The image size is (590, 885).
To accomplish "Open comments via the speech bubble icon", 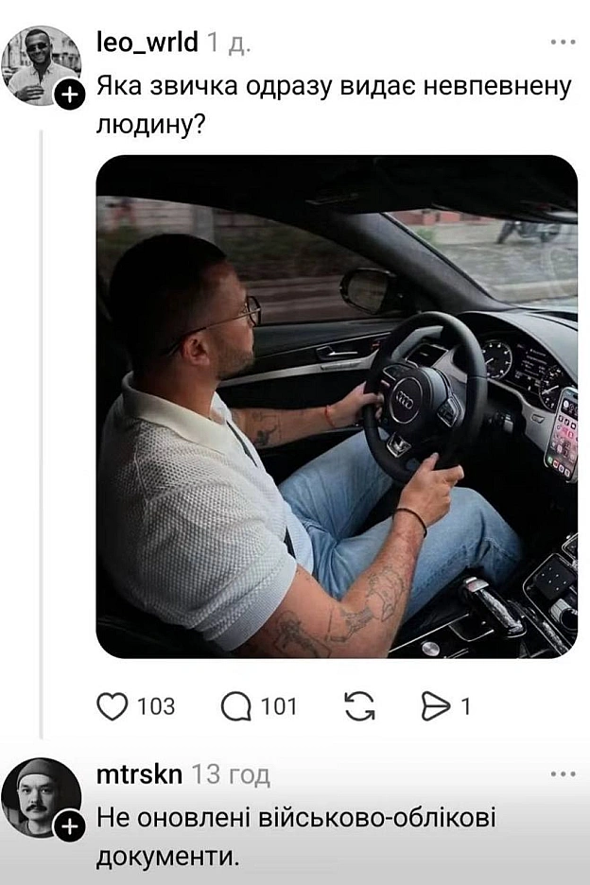I will 235,706.
